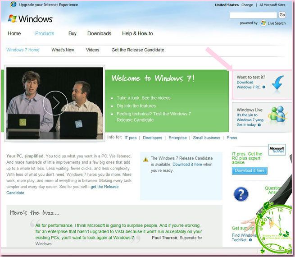This screenshot has width=295, height=257.
Task: Click the video thumbnail of two men
Action: click(54, 103)
